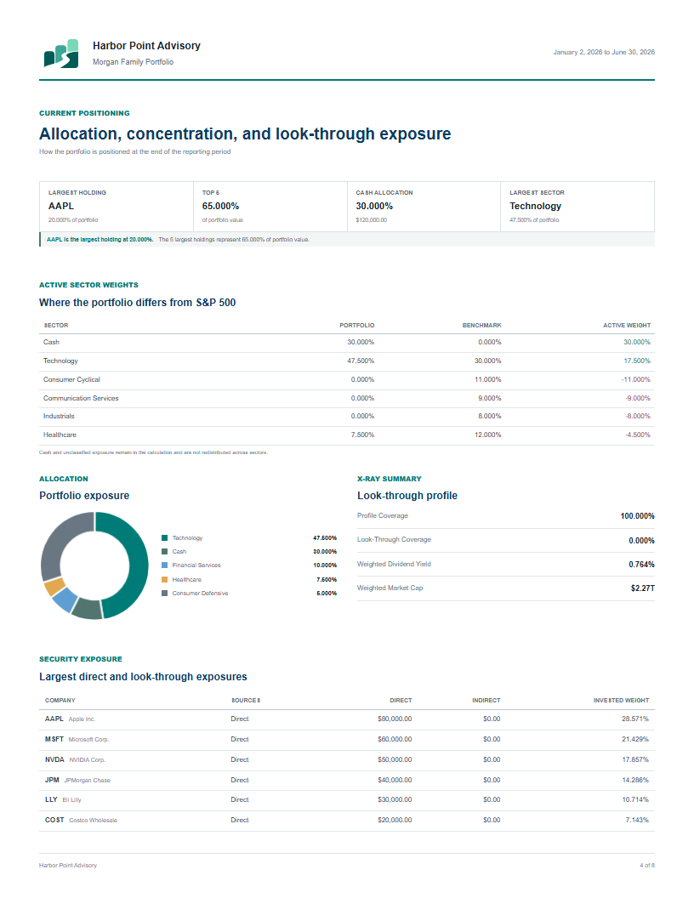Click the Consumer Defensive legend color swatch
Viewport: 694px width, 898px height.
pyautogui.click(x=164, y=594)
